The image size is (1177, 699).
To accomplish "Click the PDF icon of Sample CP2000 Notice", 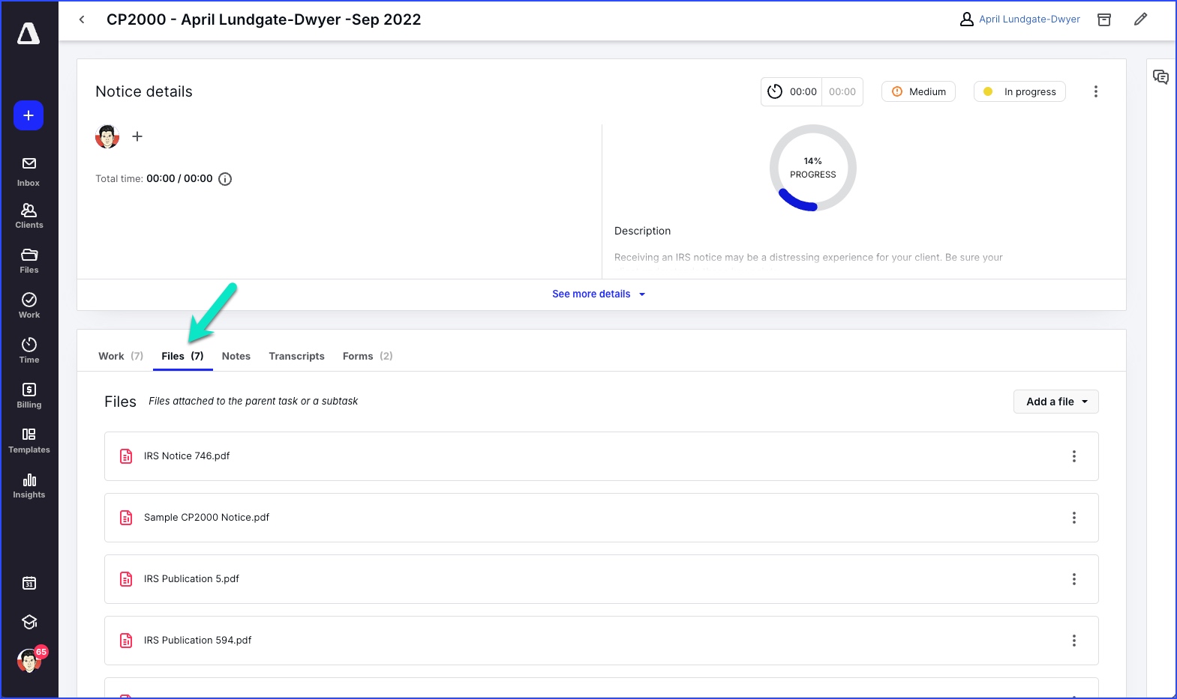I will point(126,518).
